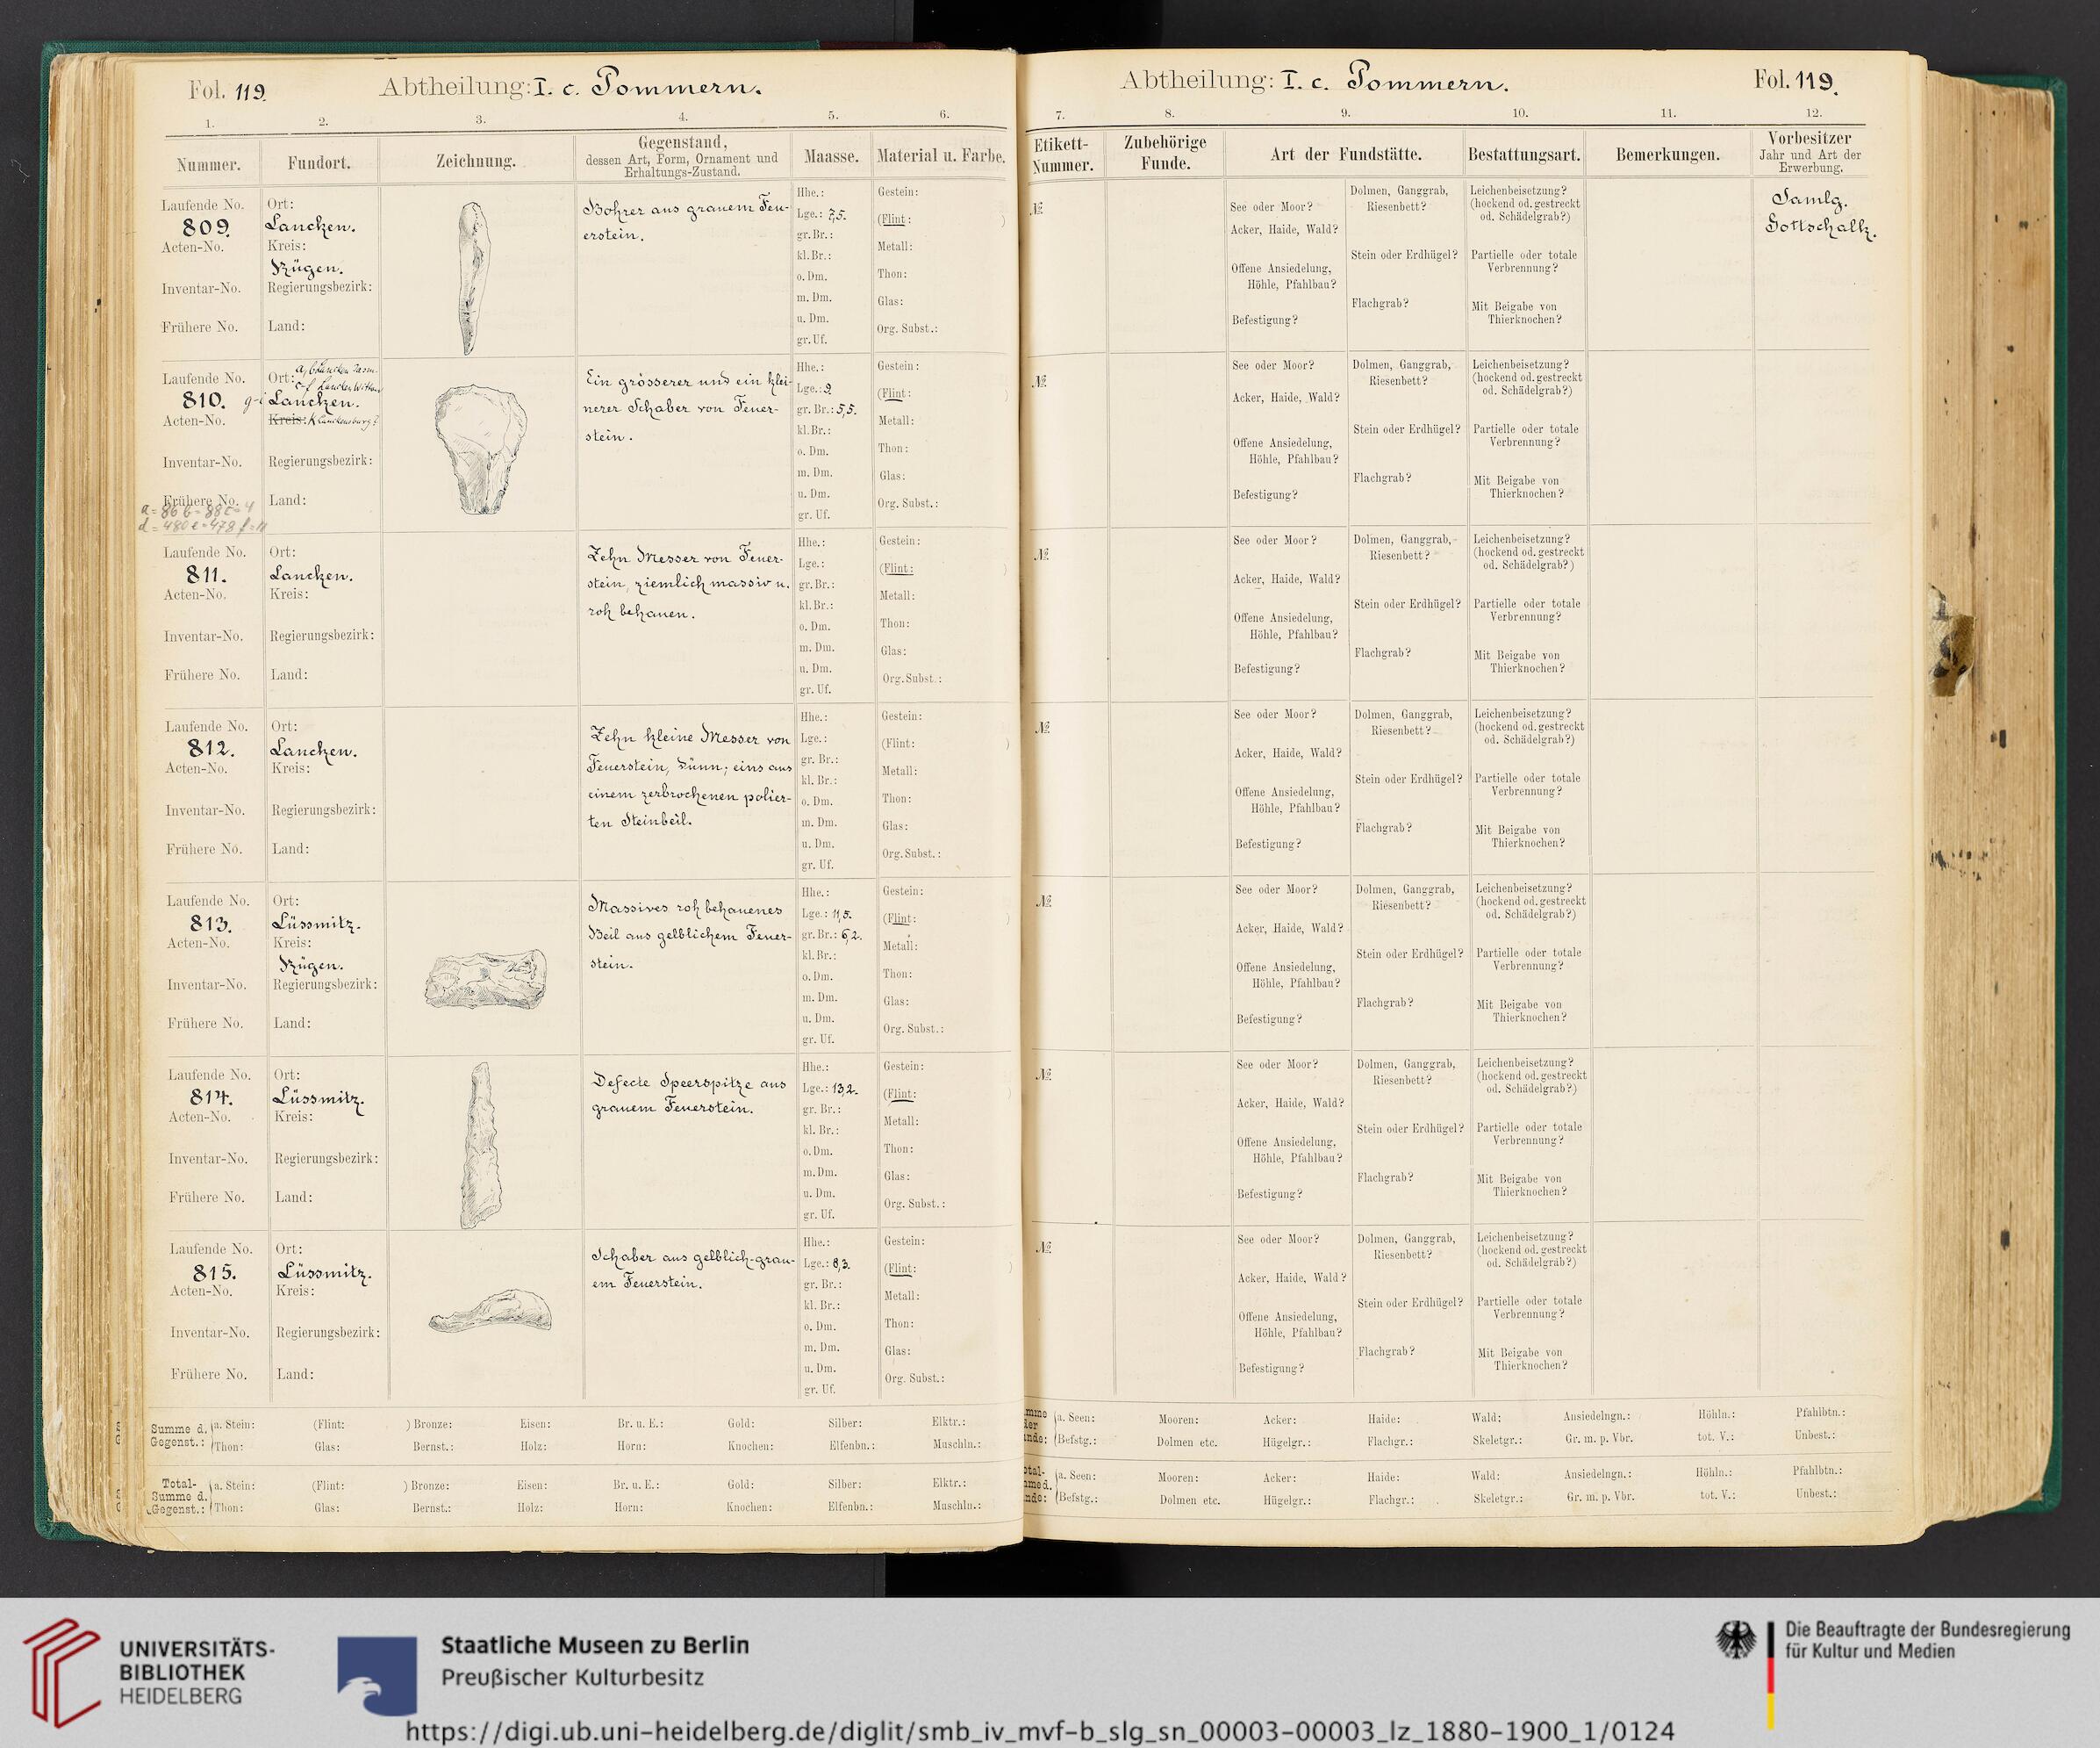
Task: Click the 'Art der Fundstätte.' column header
Action: tap(1346, 153)
